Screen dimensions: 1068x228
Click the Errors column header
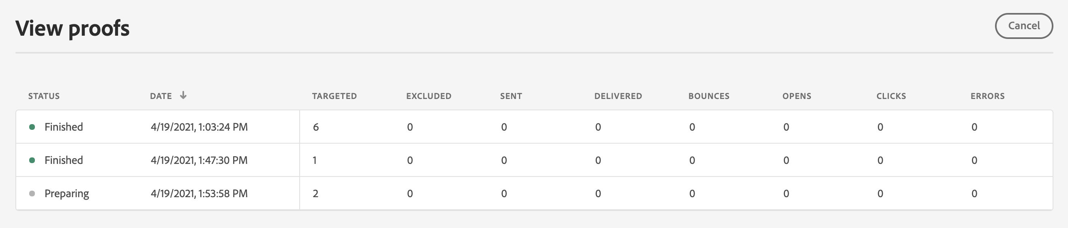(987, 96)
